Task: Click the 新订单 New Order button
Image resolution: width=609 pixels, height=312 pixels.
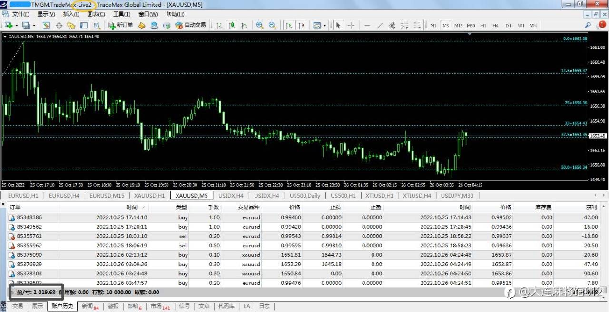Action: pos(120,25)
